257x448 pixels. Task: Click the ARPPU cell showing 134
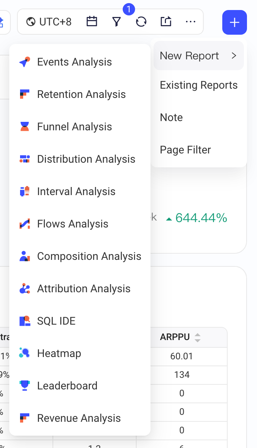[181, 375]
